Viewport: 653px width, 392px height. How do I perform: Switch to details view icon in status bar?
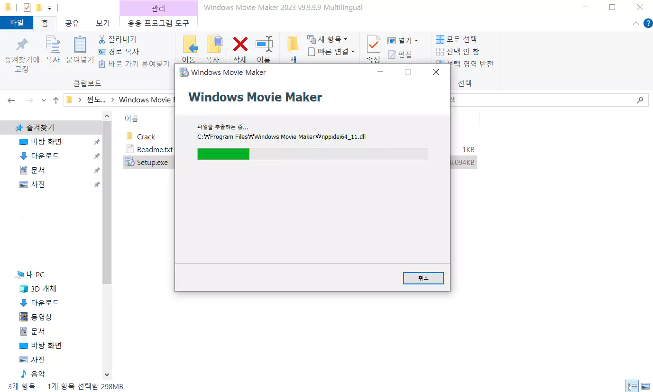click(x=632, y=386)
